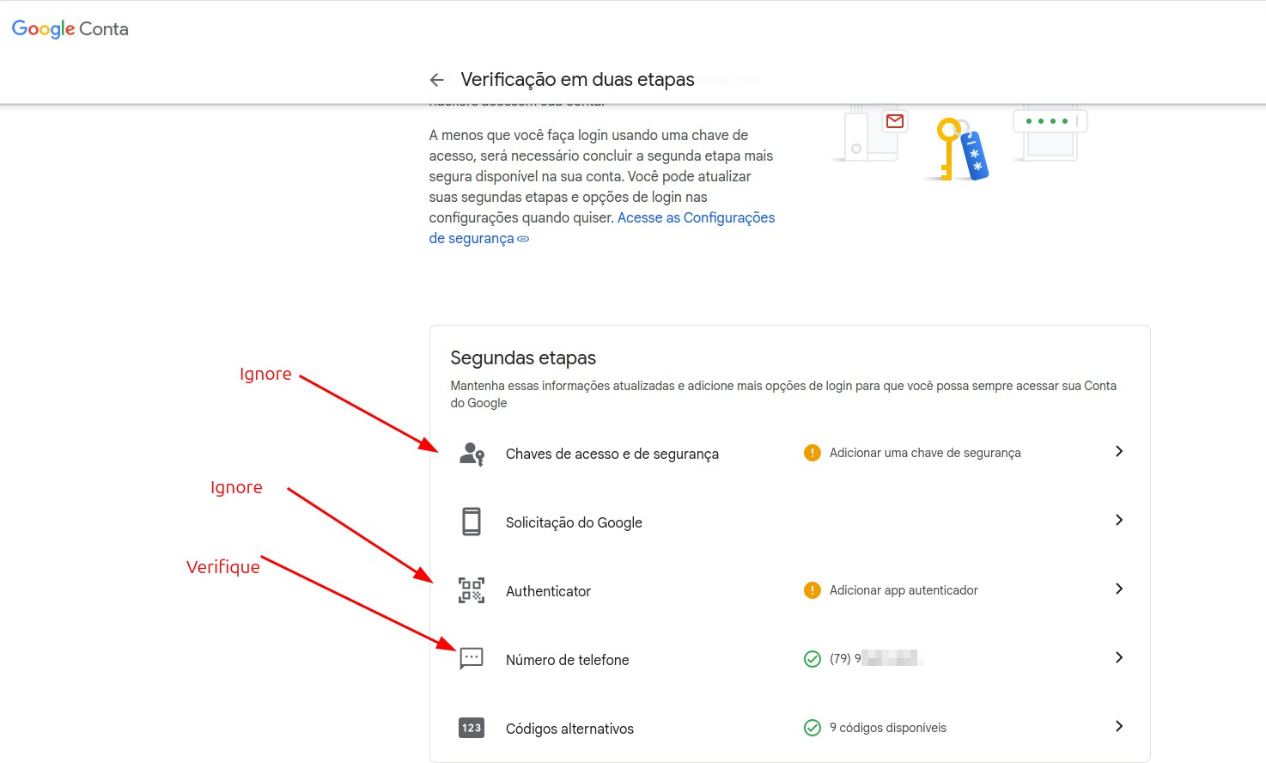Click the link icon after 'de segurança'
The image size is (1266, 763).
tap(523, 239)
